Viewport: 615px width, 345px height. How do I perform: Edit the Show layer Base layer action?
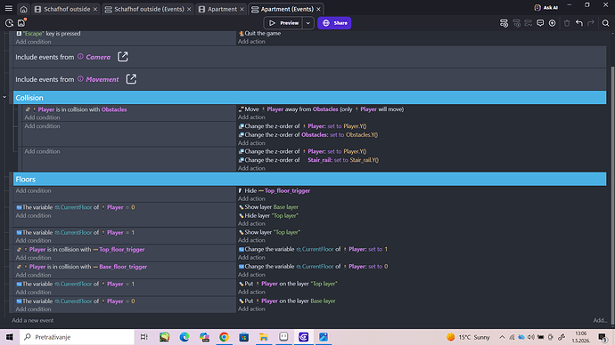[268, 207]
